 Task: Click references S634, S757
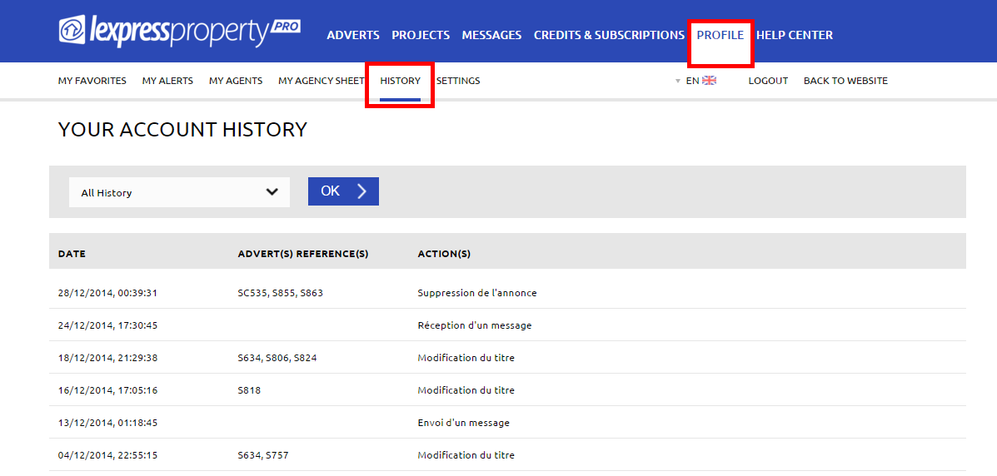coord(264,455)
